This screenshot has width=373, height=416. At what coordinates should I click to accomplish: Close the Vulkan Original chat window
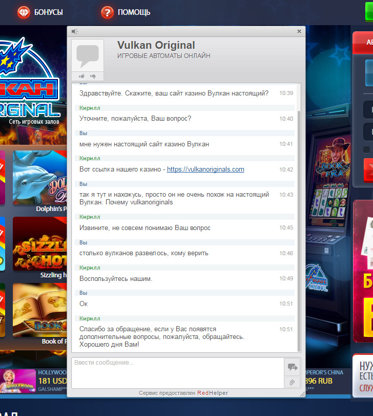299,31
